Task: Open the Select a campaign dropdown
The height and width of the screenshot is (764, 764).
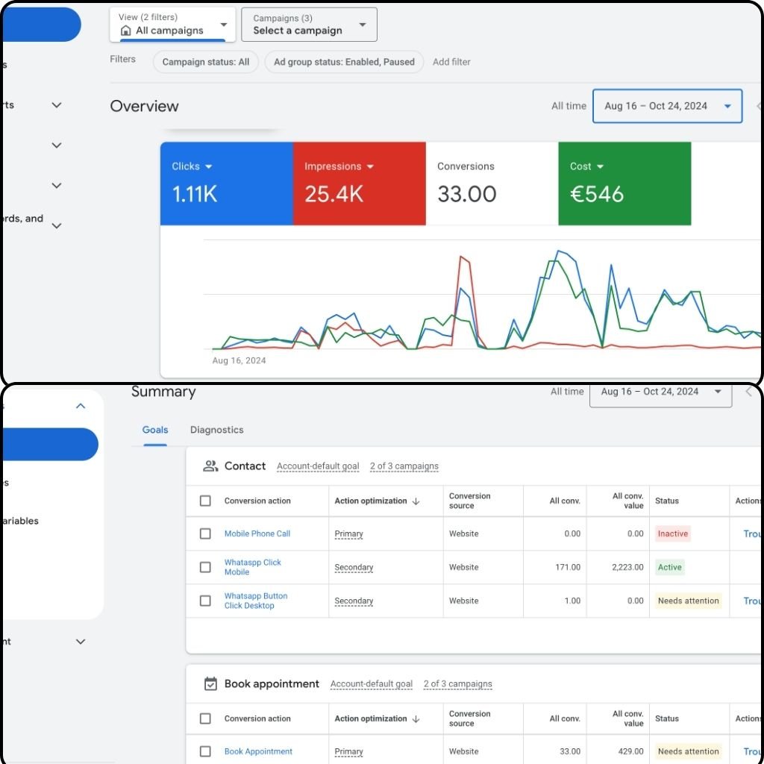Action: (x=309, y=25)
